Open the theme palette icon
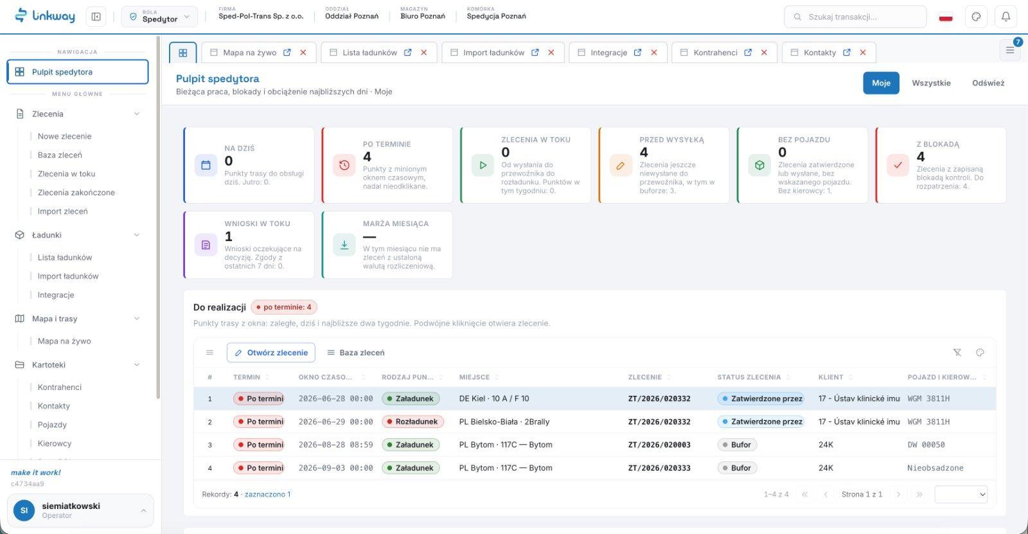The height and width of the screenshot is (534, 1028). click(976, 17)
